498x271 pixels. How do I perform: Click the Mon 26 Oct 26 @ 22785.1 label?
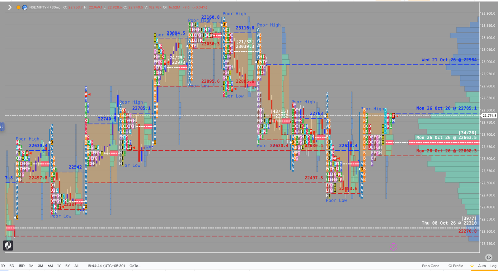(446, 108)
